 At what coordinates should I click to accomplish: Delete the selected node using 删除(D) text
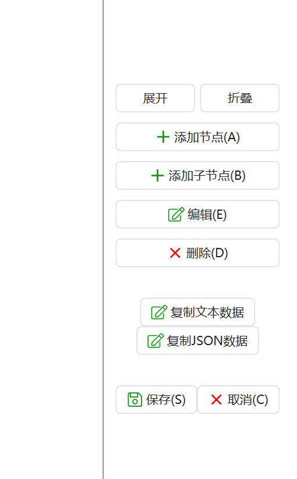pos(207,253)
